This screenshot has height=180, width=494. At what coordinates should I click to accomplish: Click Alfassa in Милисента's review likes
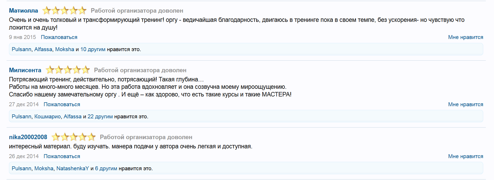click(72, 116)
